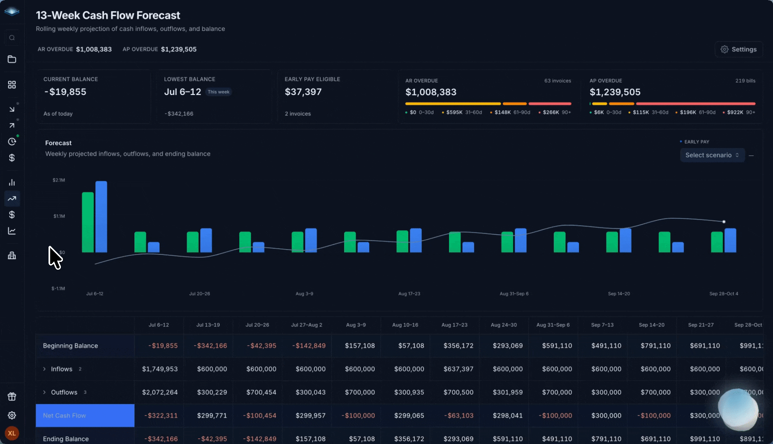The image size is (773, 444).
Task: Open the dashboard grid icon
Action: click(12, 85)
